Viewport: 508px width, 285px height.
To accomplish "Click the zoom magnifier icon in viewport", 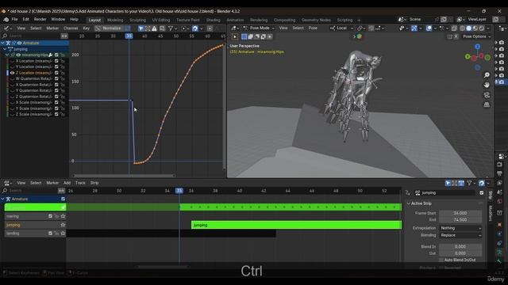I will [487, 75].
